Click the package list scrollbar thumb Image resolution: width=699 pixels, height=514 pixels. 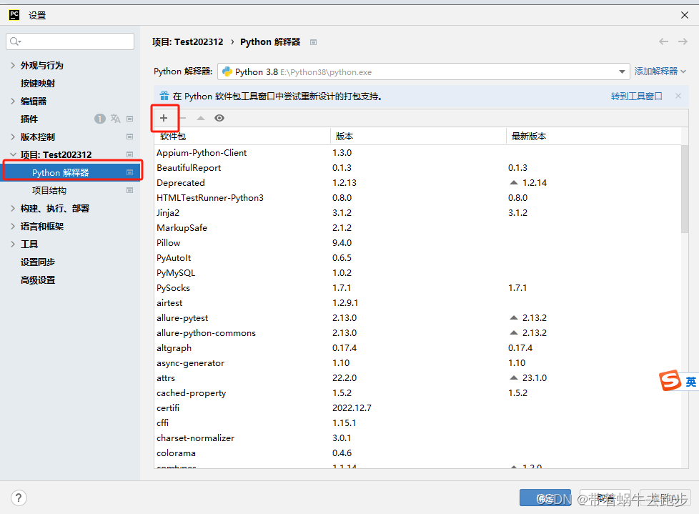[x=685, y=189]
